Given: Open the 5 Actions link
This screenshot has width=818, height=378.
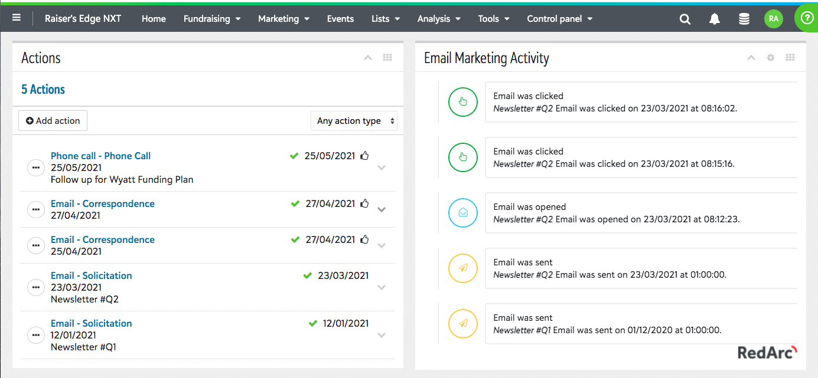Looking at the screenshot, I should pyautogui.click(x=43, y=90).
